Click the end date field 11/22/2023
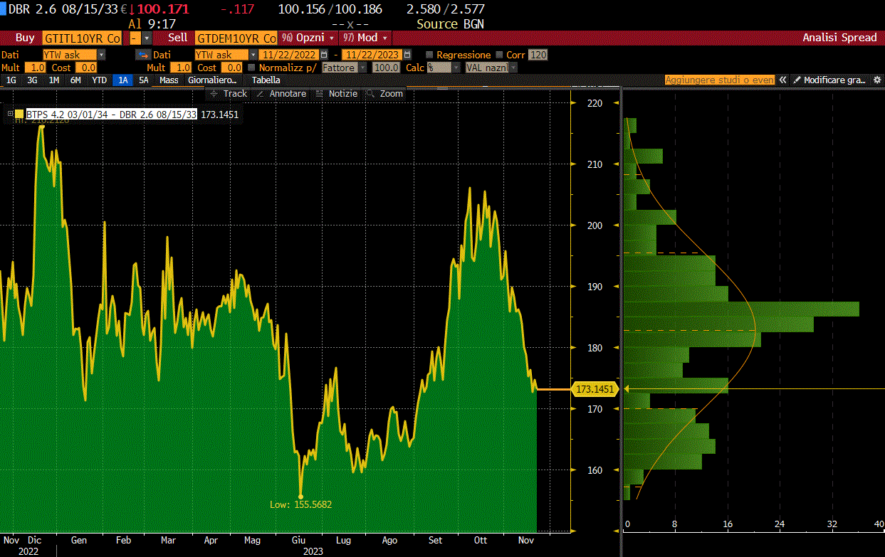The height and width of the screenshot is (557, 885). [372, 55]
